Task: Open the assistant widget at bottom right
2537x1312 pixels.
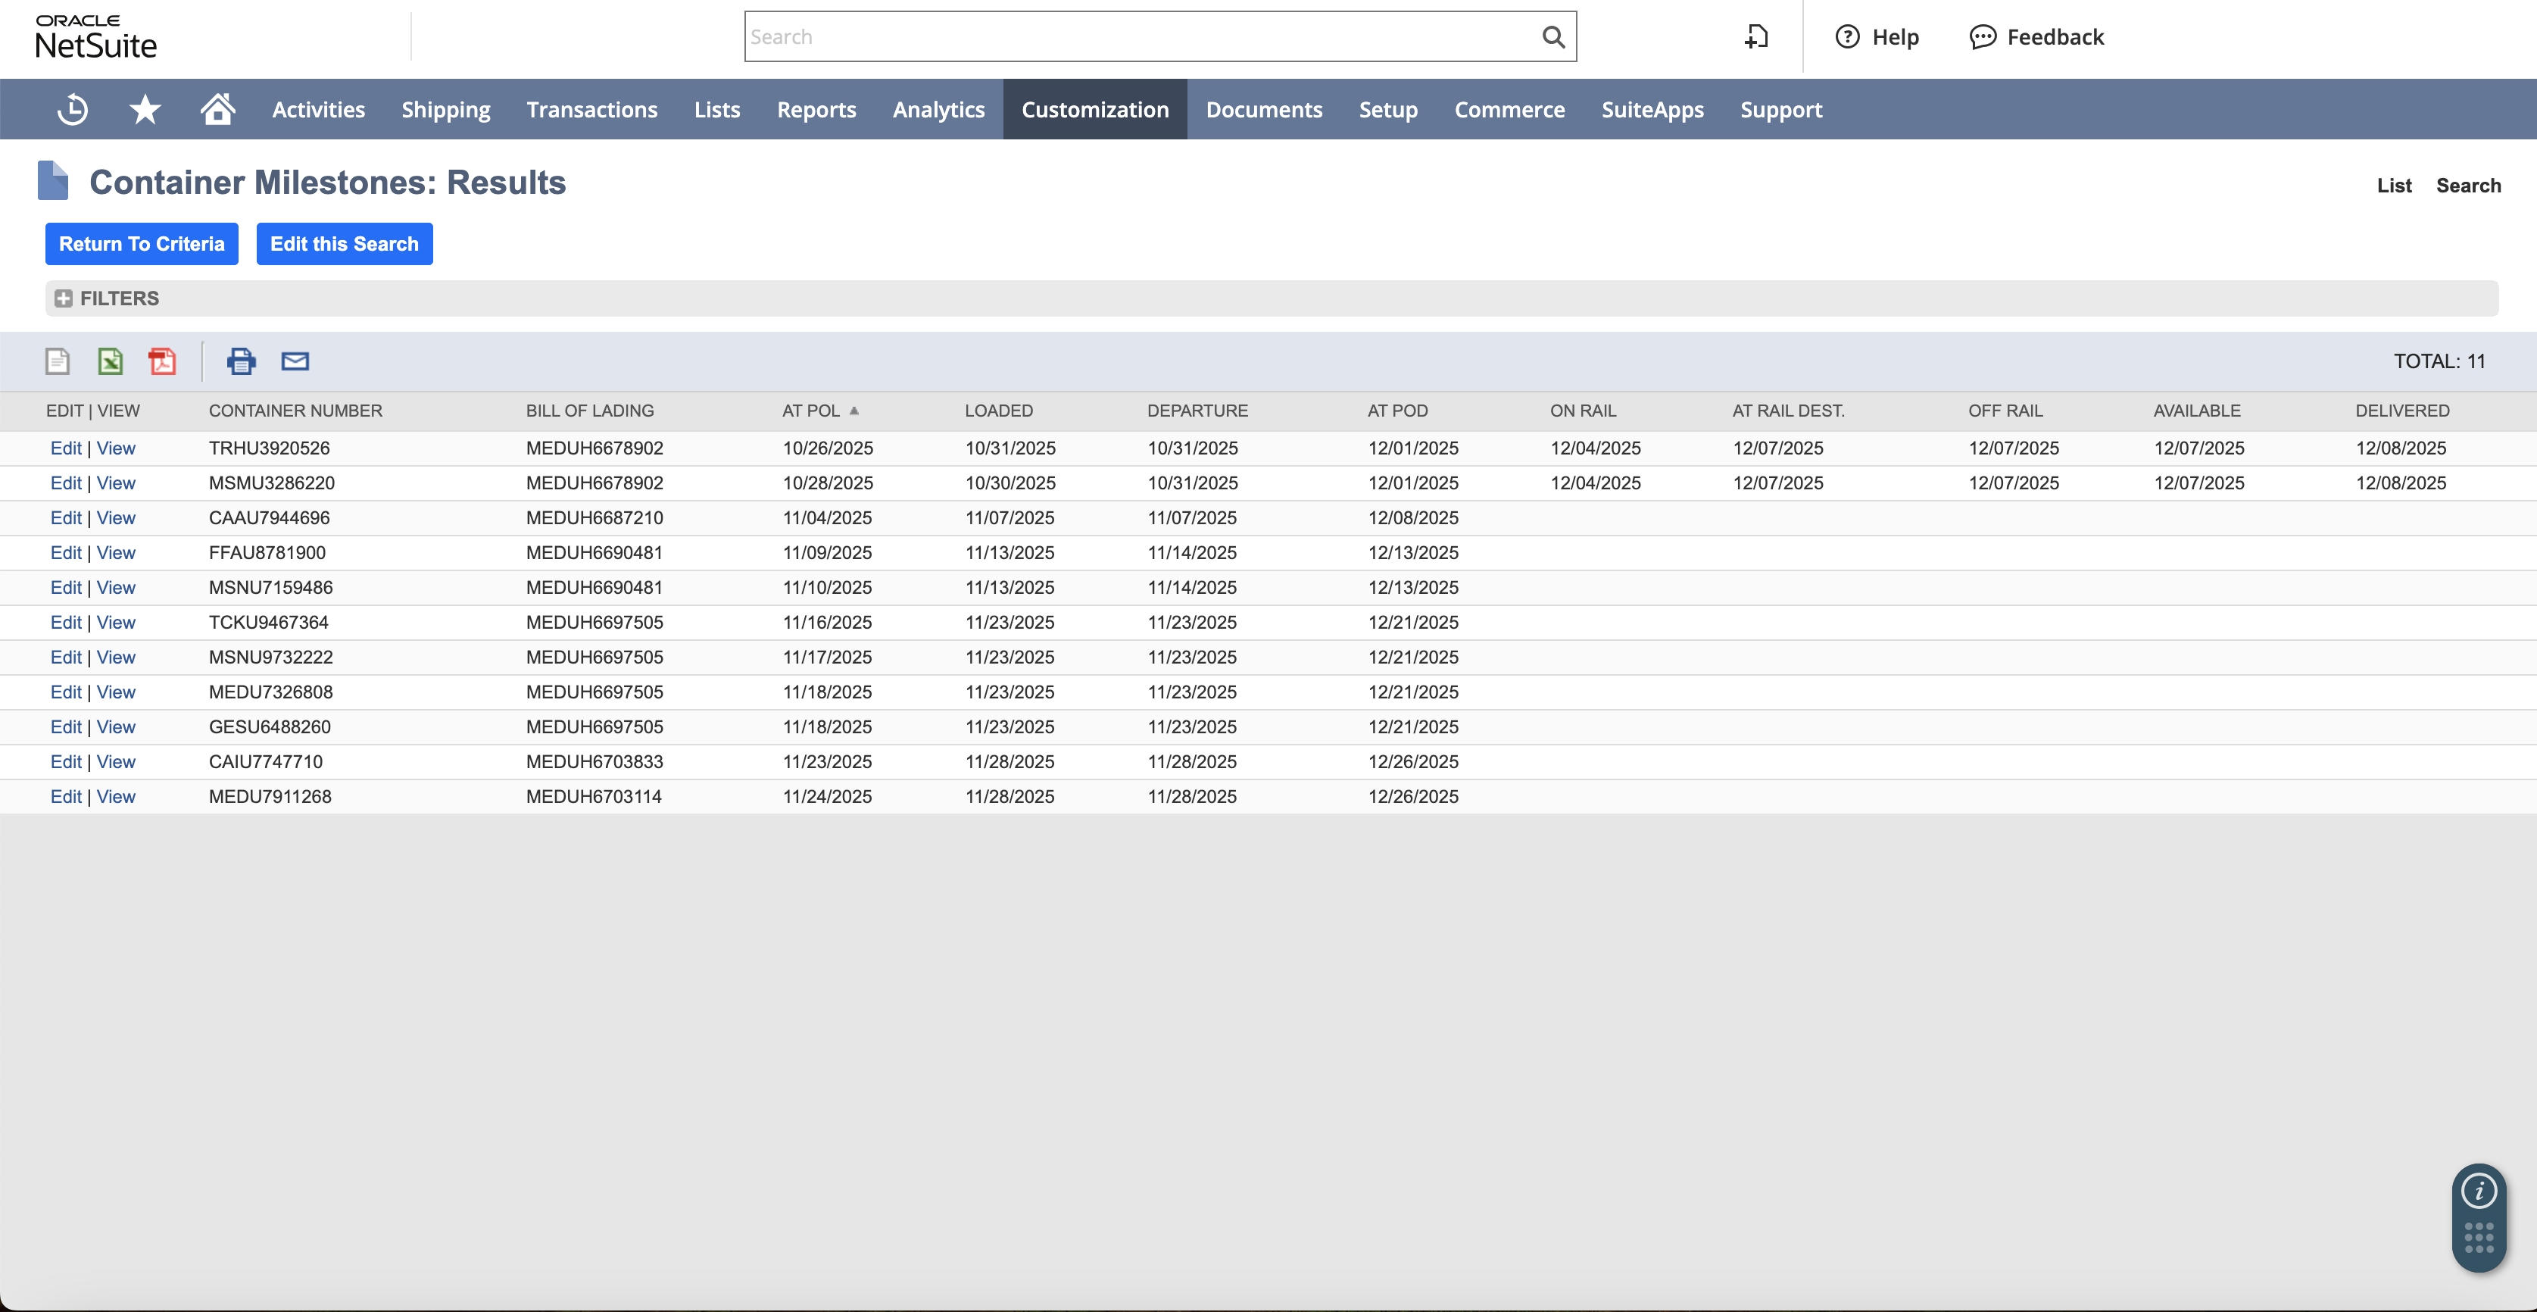Action: [x=2479, y=1218]
